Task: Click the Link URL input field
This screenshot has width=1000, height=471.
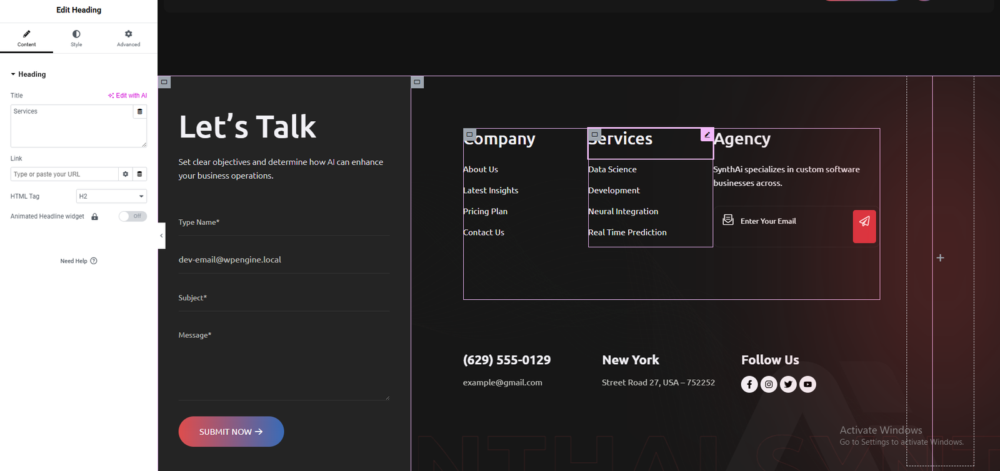Action: click(x=64, y=174)
